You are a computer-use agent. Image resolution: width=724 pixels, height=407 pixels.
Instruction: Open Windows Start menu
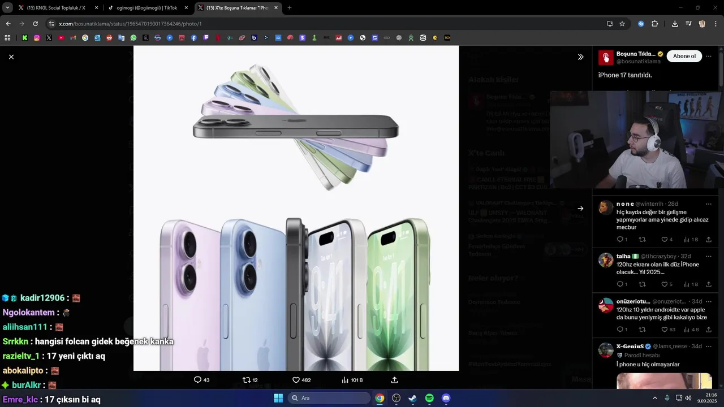(278, 398)
